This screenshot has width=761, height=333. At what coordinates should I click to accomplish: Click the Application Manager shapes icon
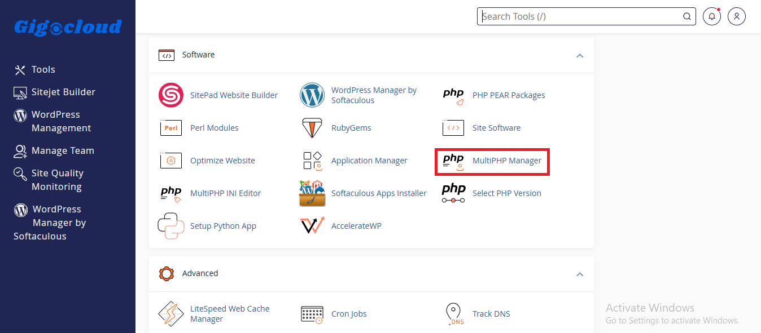click(312, 161)
